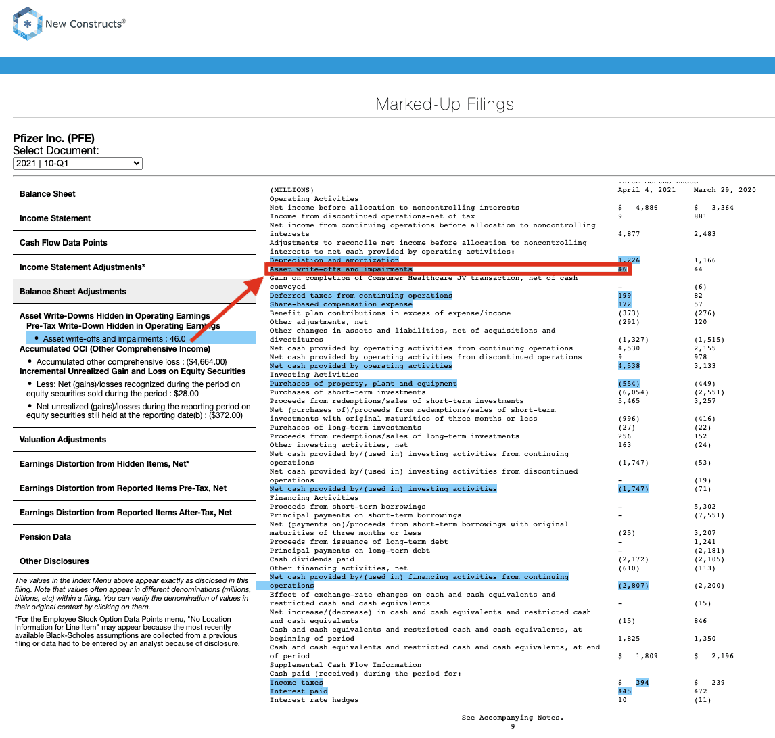Click the Marked-Up Filings page title

(444, 104)
